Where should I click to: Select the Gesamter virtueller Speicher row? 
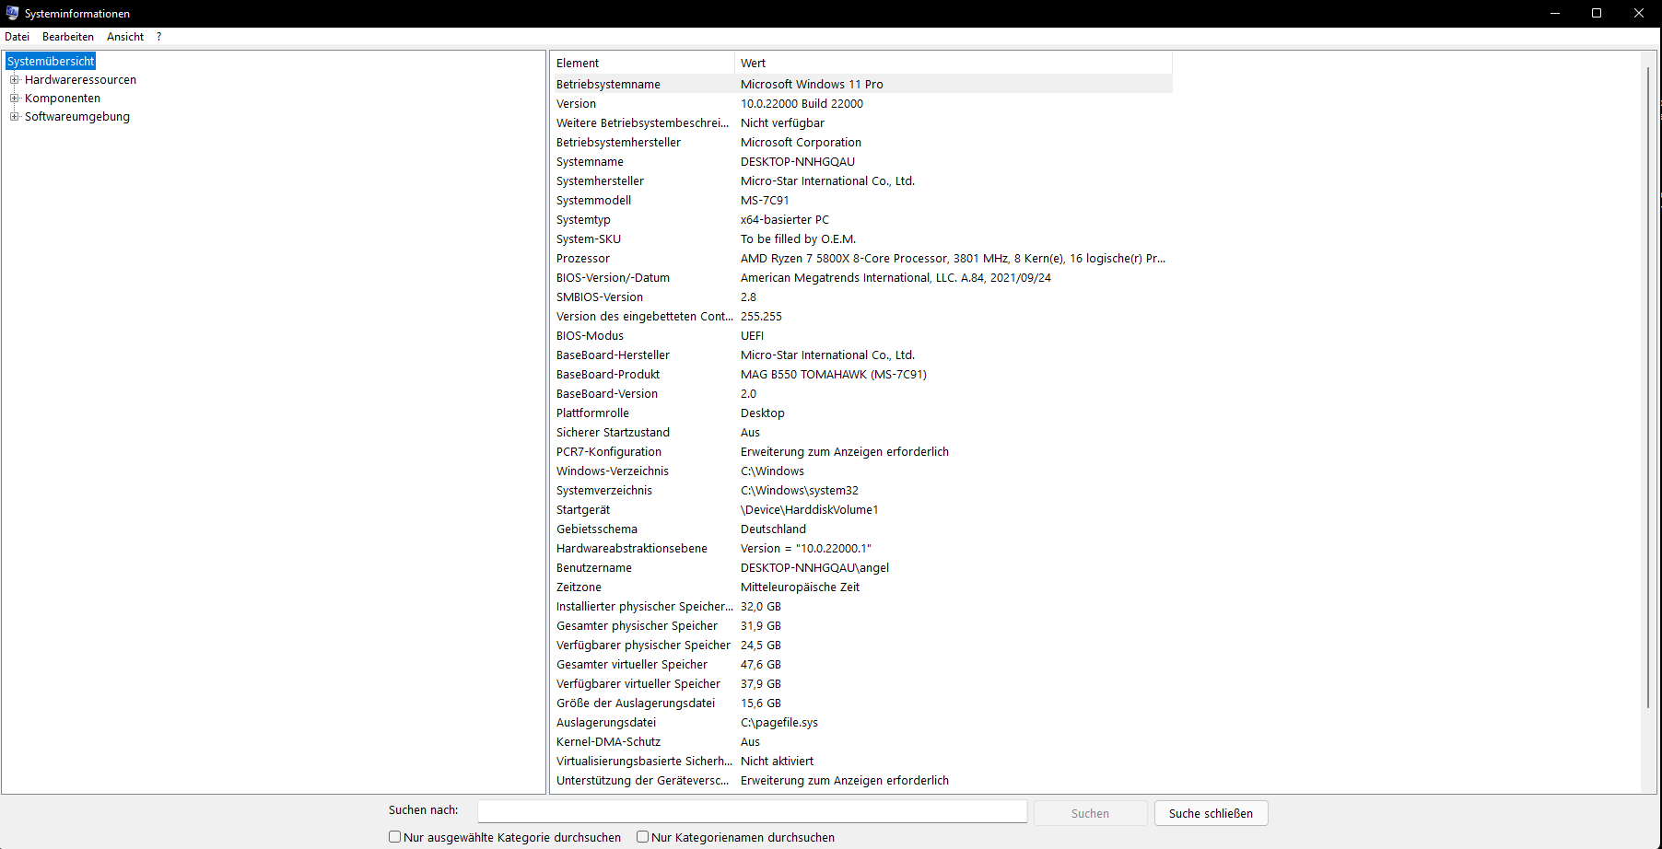point(861,664)
